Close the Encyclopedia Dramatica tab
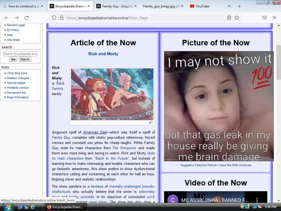This screenshot has width=281, height=211. pos(89,6)
